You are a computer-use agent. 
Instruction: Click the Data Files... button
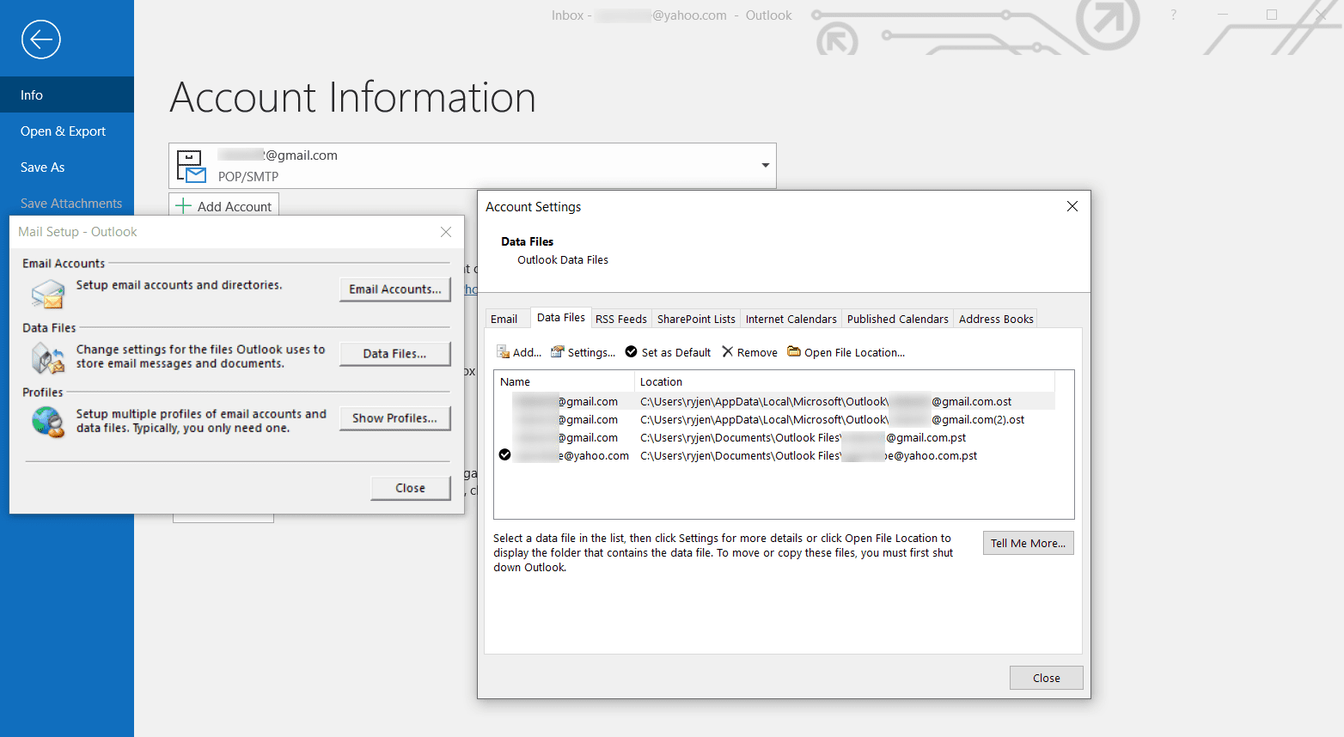coord(395,354)
